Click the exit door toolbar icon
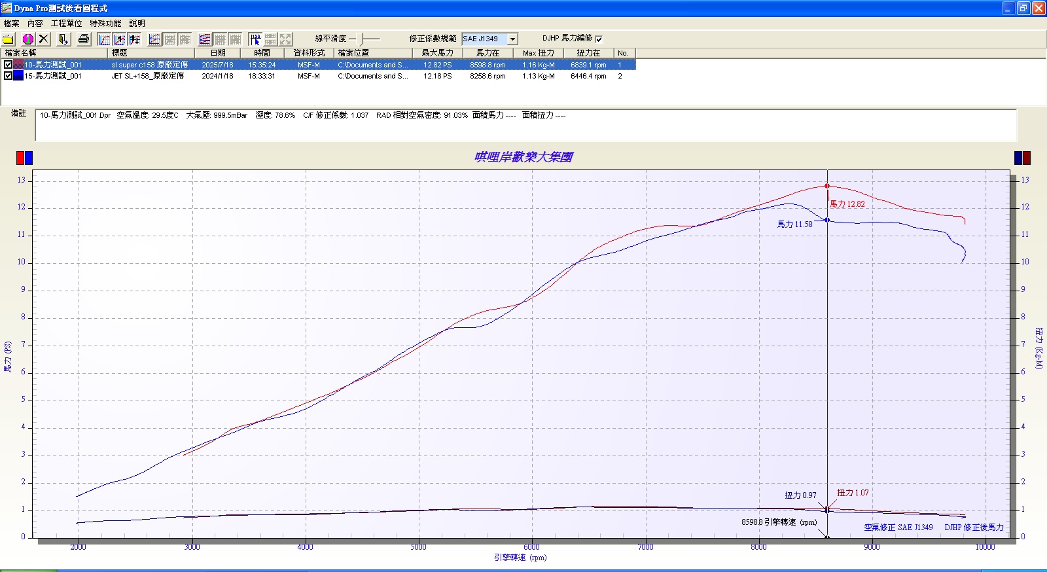Image resolution: width=1047 pixels, height=572 pixels. pos(63,39)
